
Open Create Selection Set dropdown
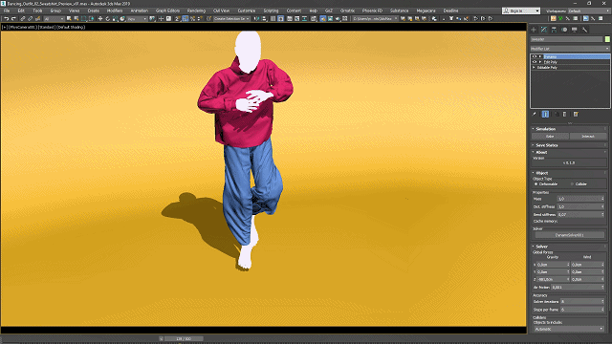click(x=231, y=19)
